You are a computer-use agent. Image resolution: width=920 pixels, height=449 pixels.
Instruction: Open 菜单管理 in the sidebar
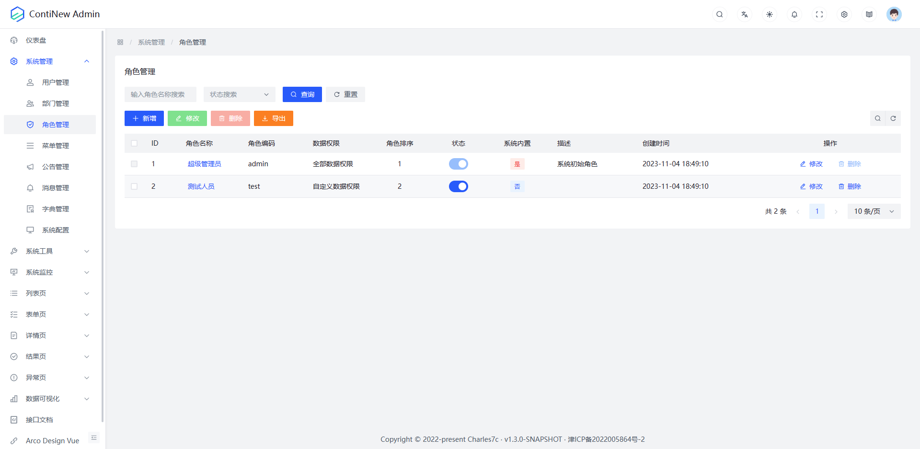[x=55, y=145]
